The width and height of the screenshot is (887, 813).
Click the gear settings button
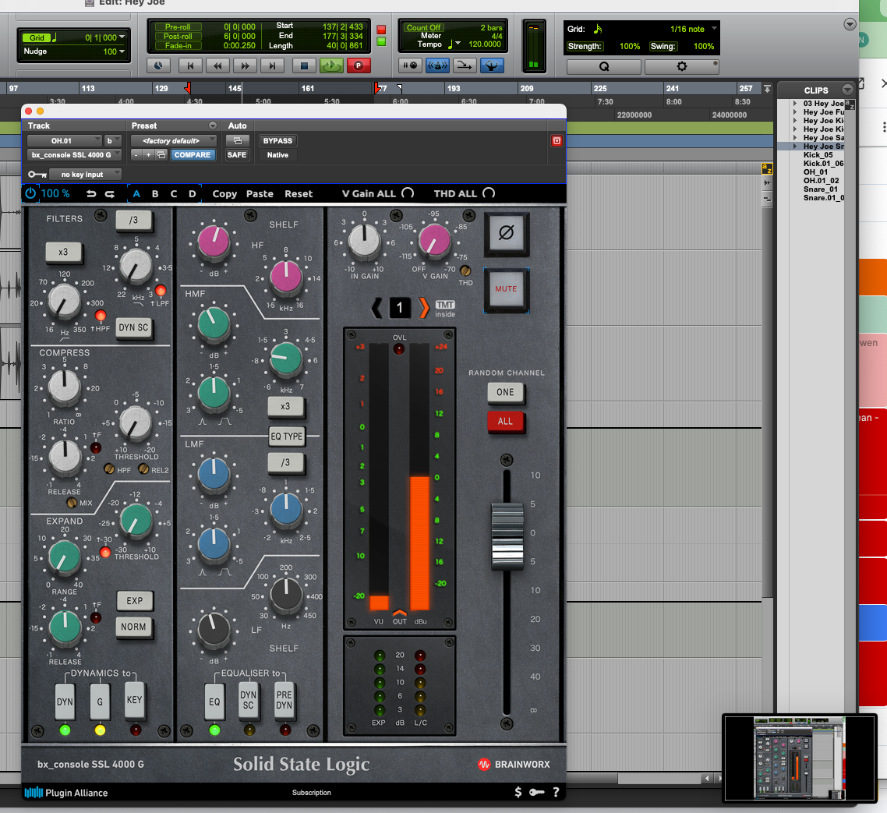point(682,66)
